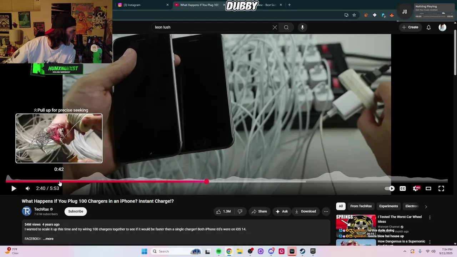This screenshot has width=457, height=257.
Task: Dislike the video thumbs-down
Action: (240, 211)
